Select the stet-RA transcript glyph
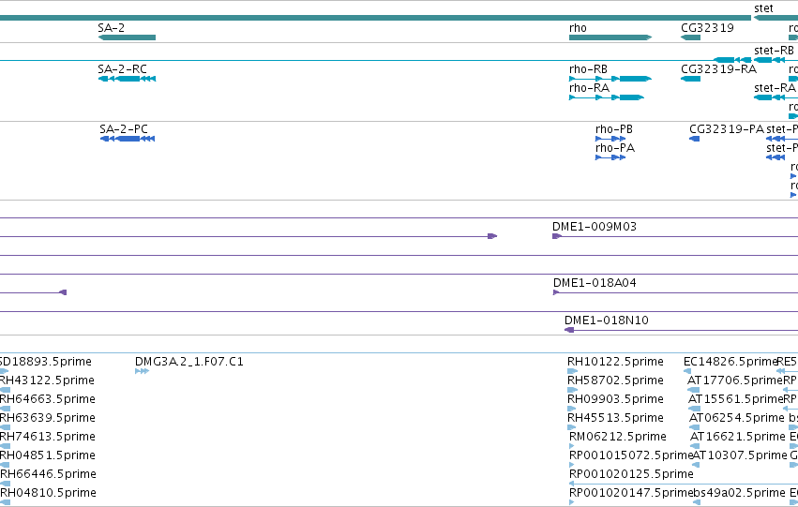 tap(775, 97)
